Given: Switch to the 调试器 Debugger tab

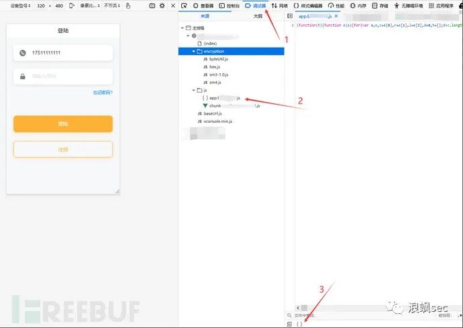Looking at the screenshot, I should tap(256, 5).
